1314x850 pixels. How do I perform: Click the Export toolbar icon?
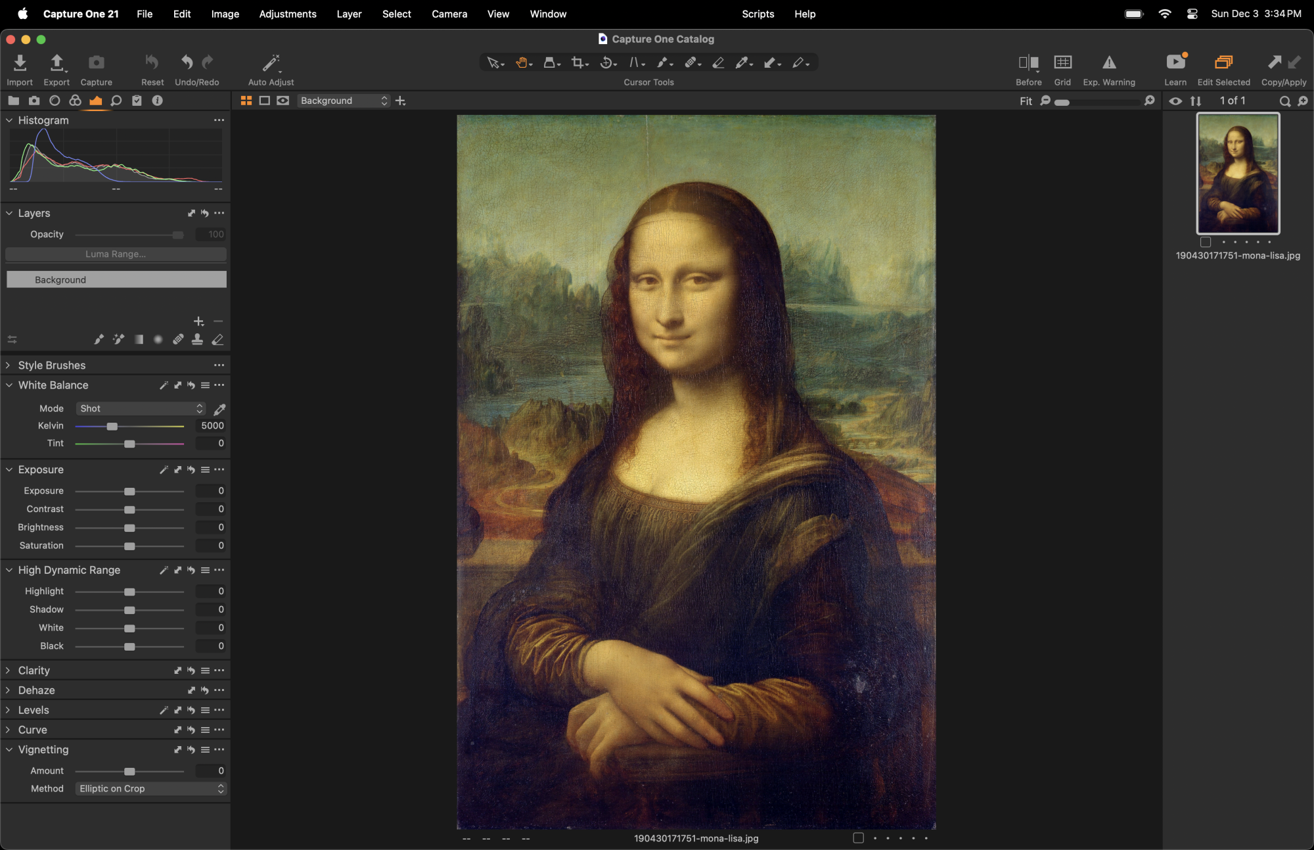[x=57, y=63]
